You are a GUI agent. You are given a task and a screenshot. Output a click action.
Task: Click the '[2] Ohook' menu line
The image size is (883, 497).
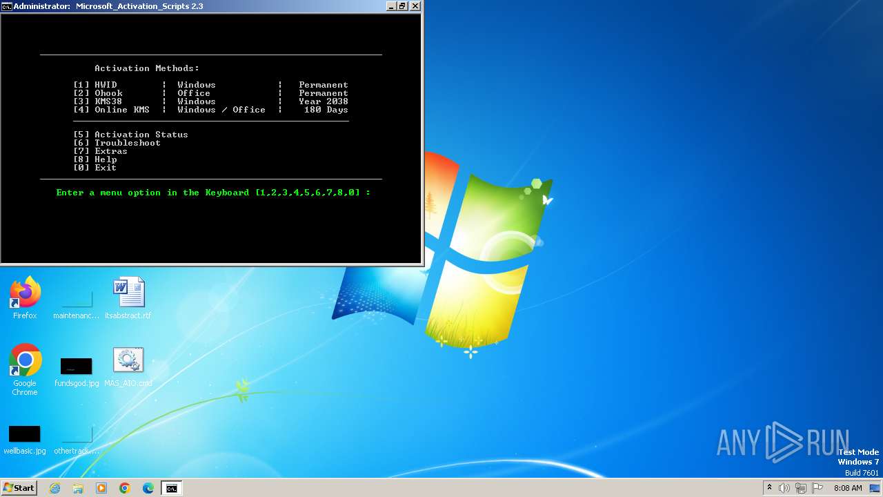(x=210, y=93)
